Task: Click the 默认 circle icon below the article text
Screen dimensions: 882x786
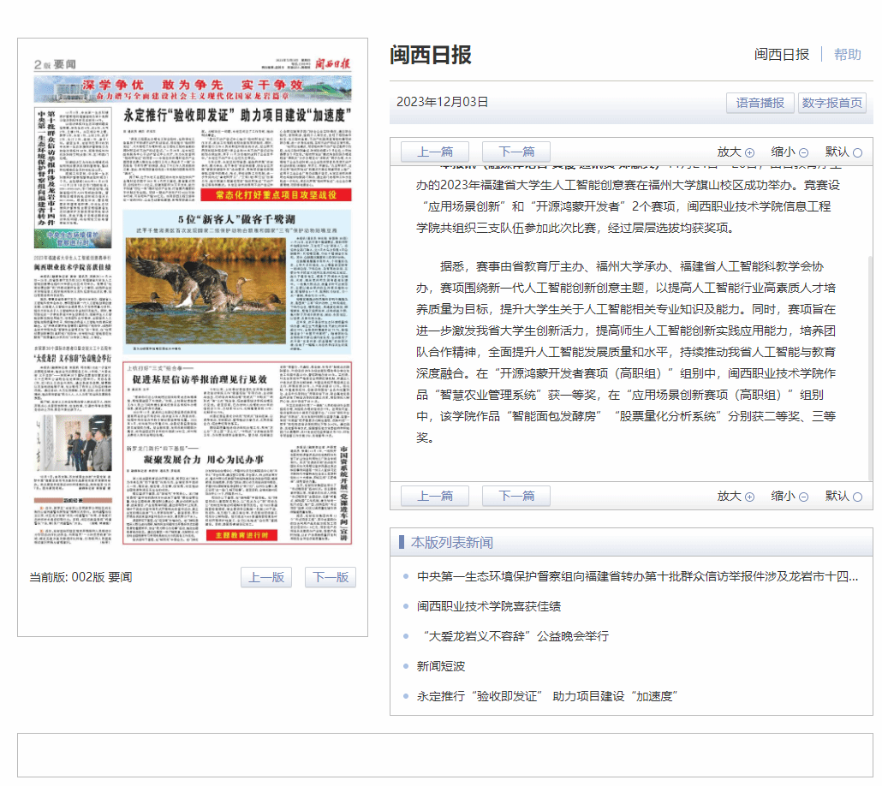Action: [857, 497]
